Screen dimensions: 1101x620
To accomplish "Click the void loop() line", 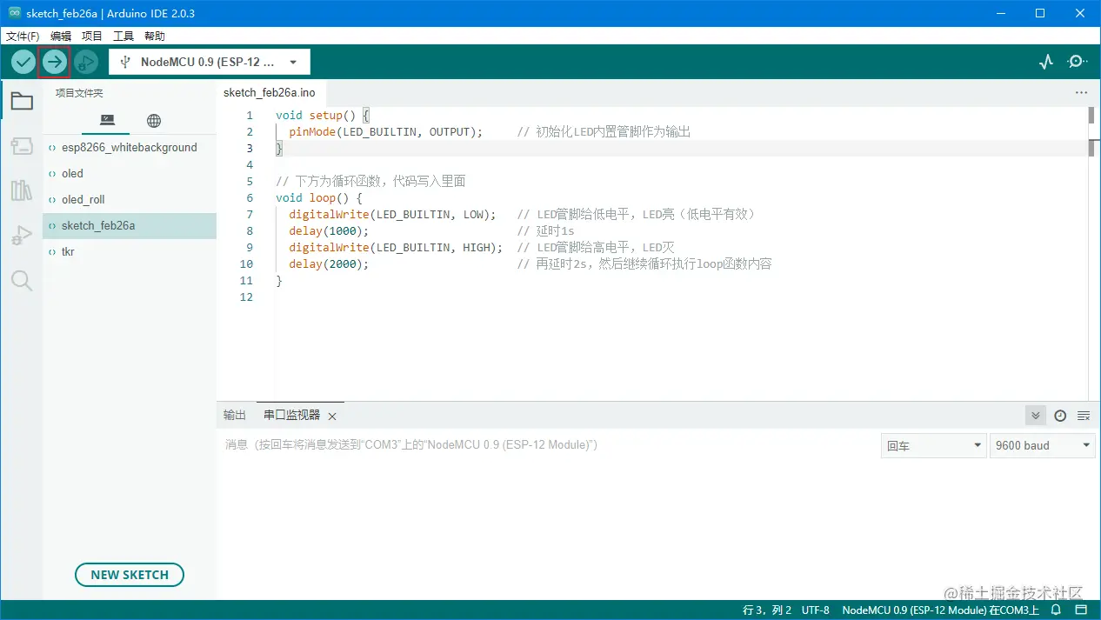I will (319, 197).
